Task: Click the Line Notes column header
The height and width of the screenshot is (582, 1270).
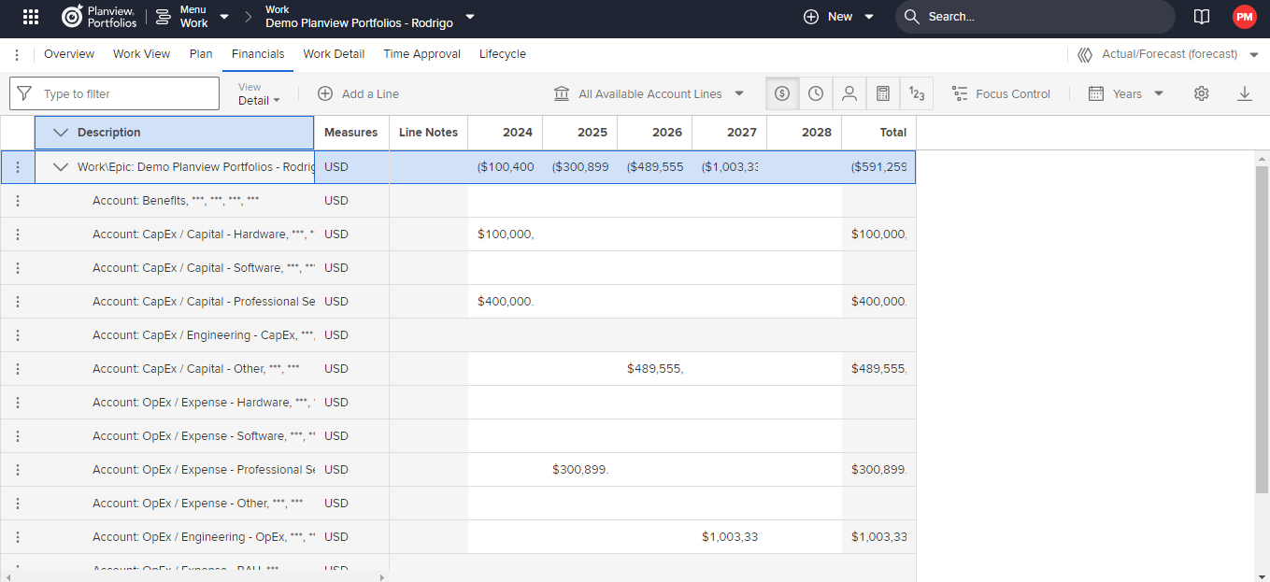Action: pos(428,133)
